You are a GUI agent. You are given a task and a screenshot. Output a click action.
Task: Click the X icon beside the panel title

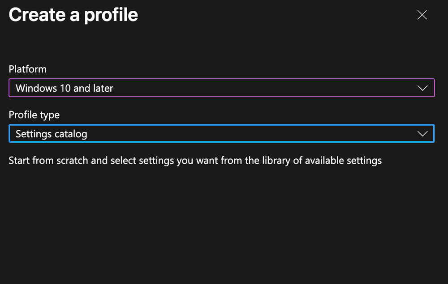pos(422,15)
